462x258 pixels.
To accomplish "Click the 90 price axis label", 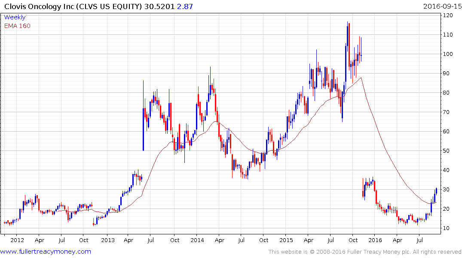I will point(447,74).
